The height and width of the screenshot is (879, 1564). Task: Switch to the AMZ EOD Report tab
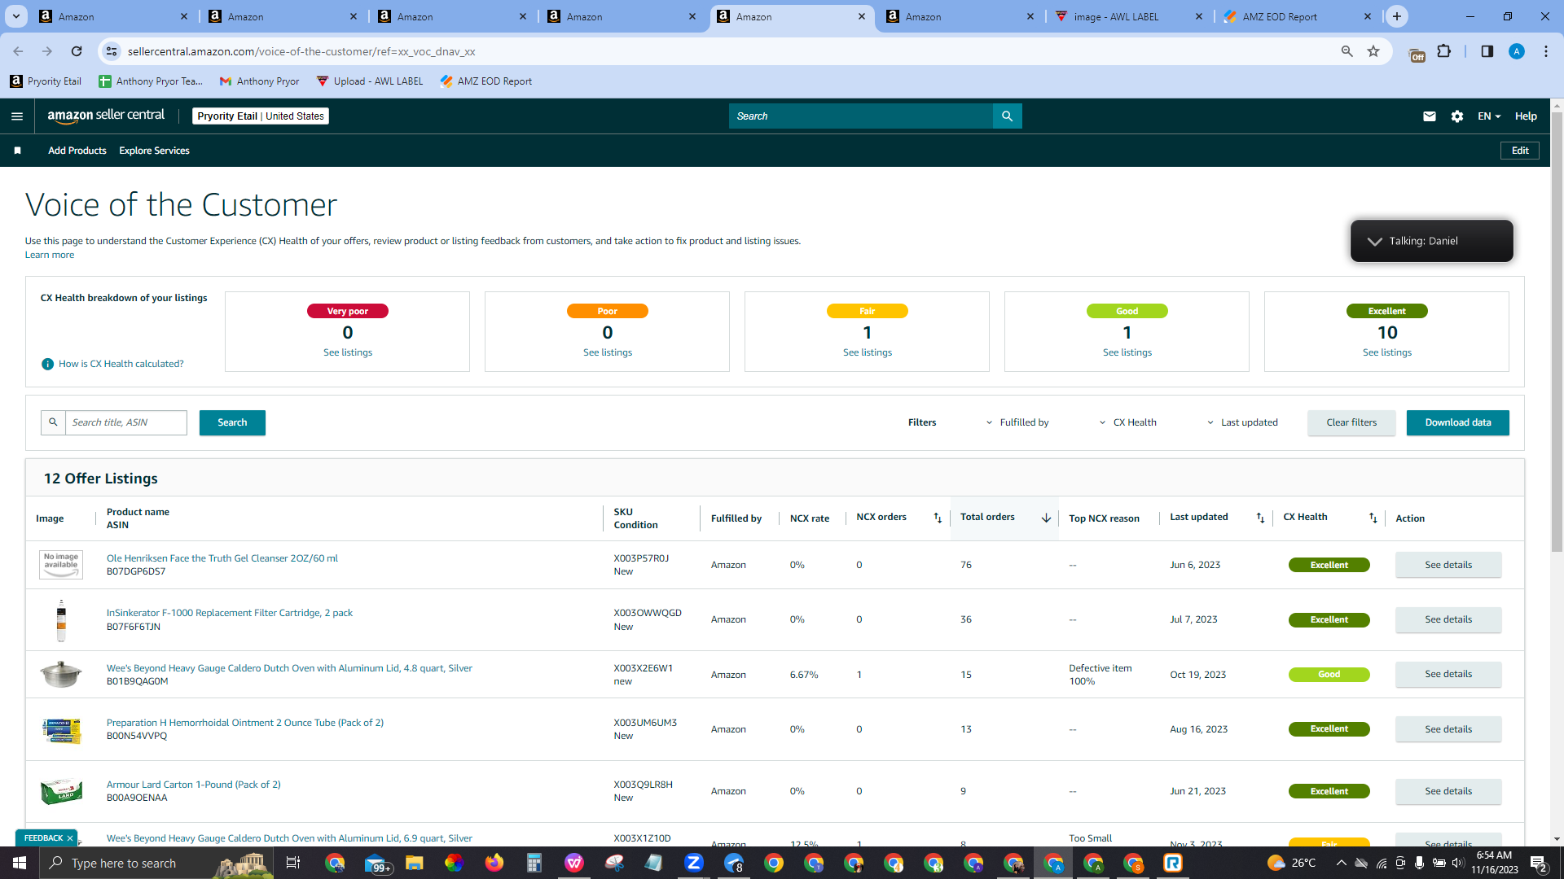pos(1298,16)
